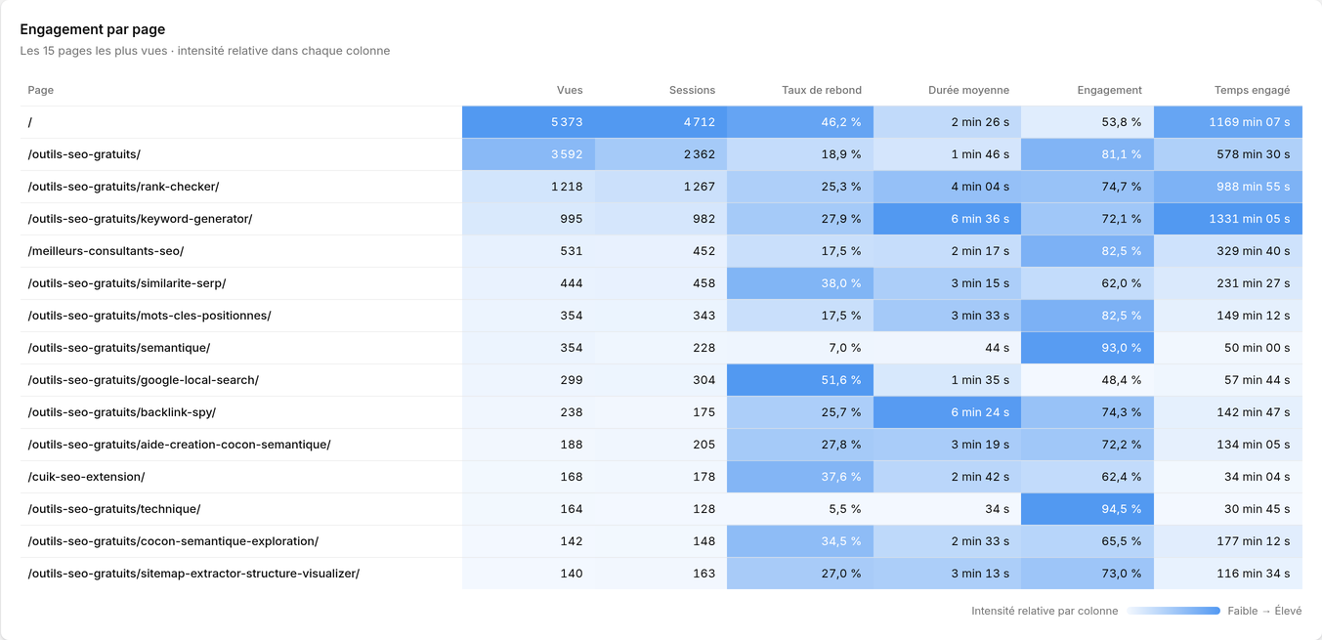Click the Engagement par page title
This screenshot has width=1322, height=640.
tap(93, 29)
